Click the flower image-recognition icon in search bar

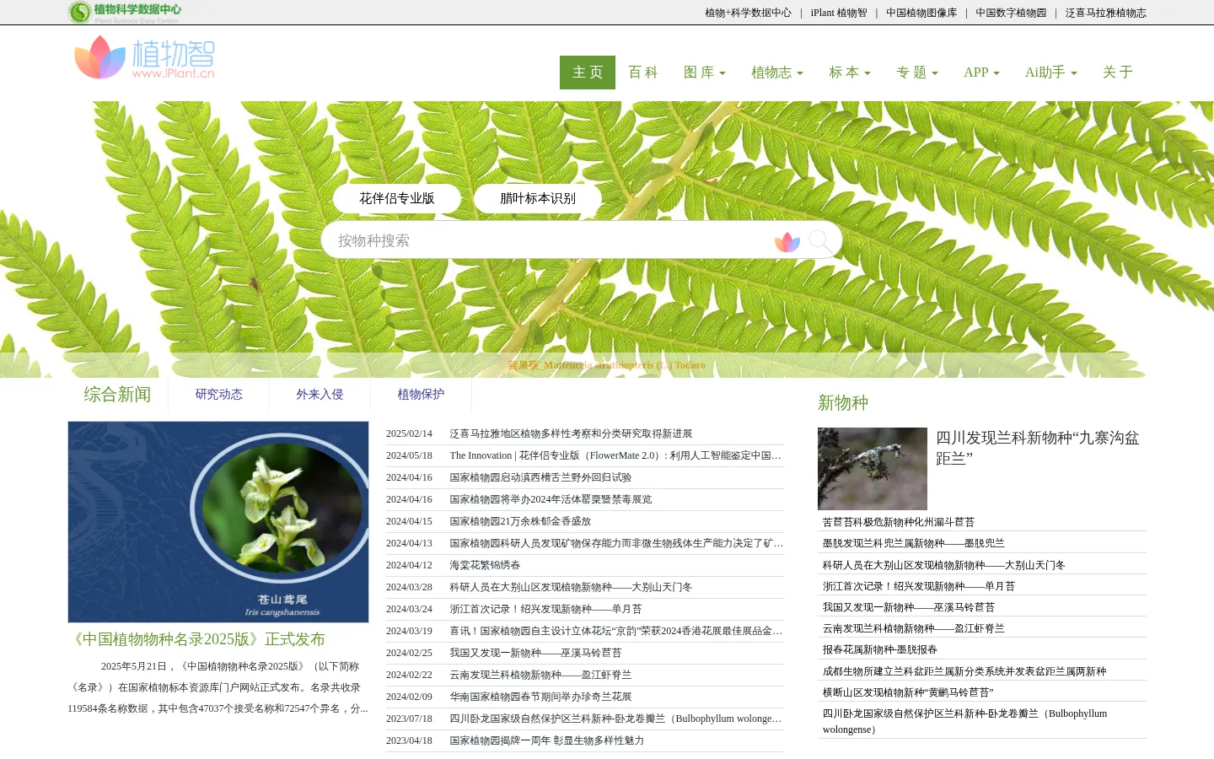787,242
